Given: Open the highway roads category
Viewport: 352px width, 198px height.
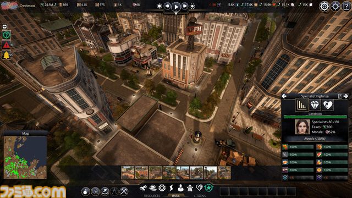Looking at the screenshot, I should click(190, 188).
